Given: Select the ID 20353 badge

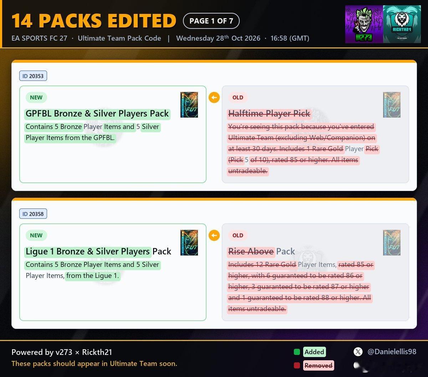Looking at the screenshot, I should 33,76.
